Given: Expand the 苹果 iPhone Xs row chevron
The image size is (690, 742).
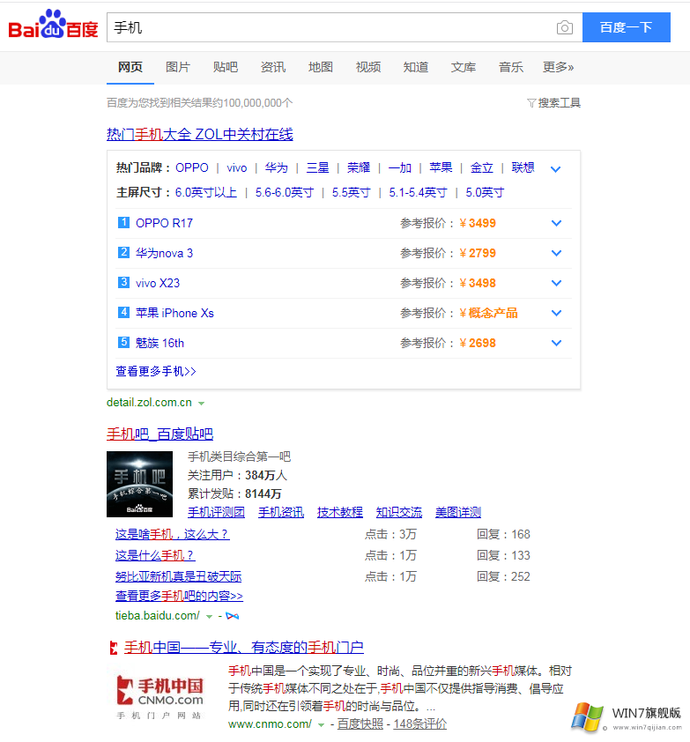Looking at the screenshot, I should point(557,313).
